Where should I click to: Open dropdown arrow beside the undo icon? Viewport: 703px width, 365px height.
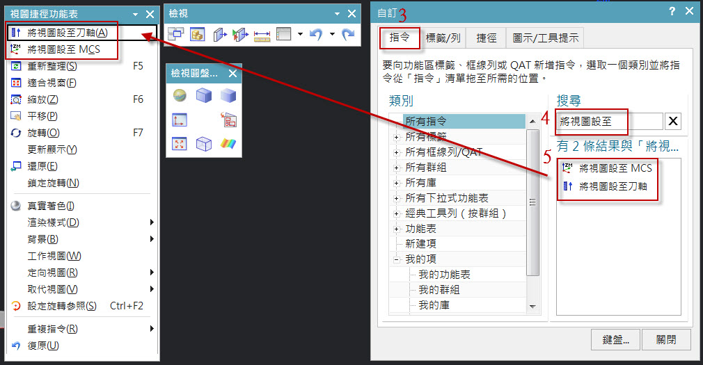332,34
